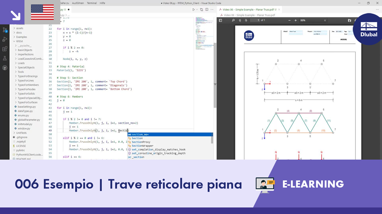This screenshot has width=382, height=214.
Task: Open the Extensions view
Action: [4, 49]
